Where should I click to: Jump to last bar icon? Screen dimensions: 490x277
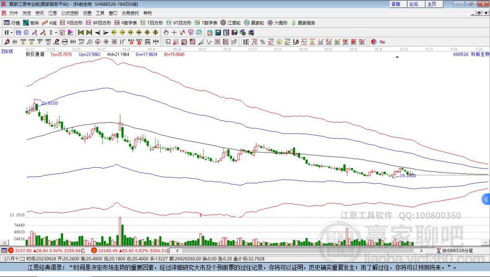click(x=89, y=33)
